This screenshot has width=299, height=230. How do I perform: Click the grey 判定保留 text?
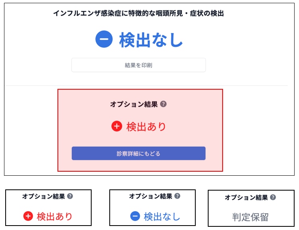[250, 217]
